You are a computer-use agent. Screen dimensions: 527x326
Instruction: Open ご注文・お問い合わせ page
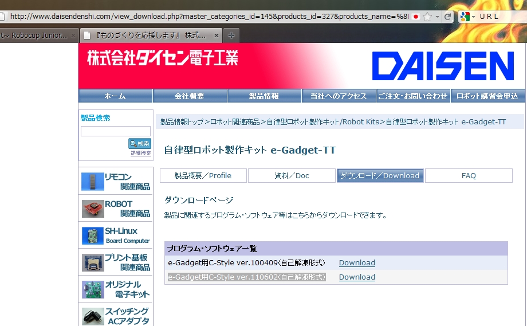tap(413, 96)
